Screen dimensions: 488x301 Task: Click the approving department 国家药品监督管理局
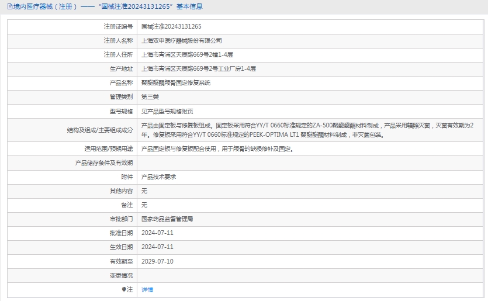pyautogui.click(x=167, y=219)
